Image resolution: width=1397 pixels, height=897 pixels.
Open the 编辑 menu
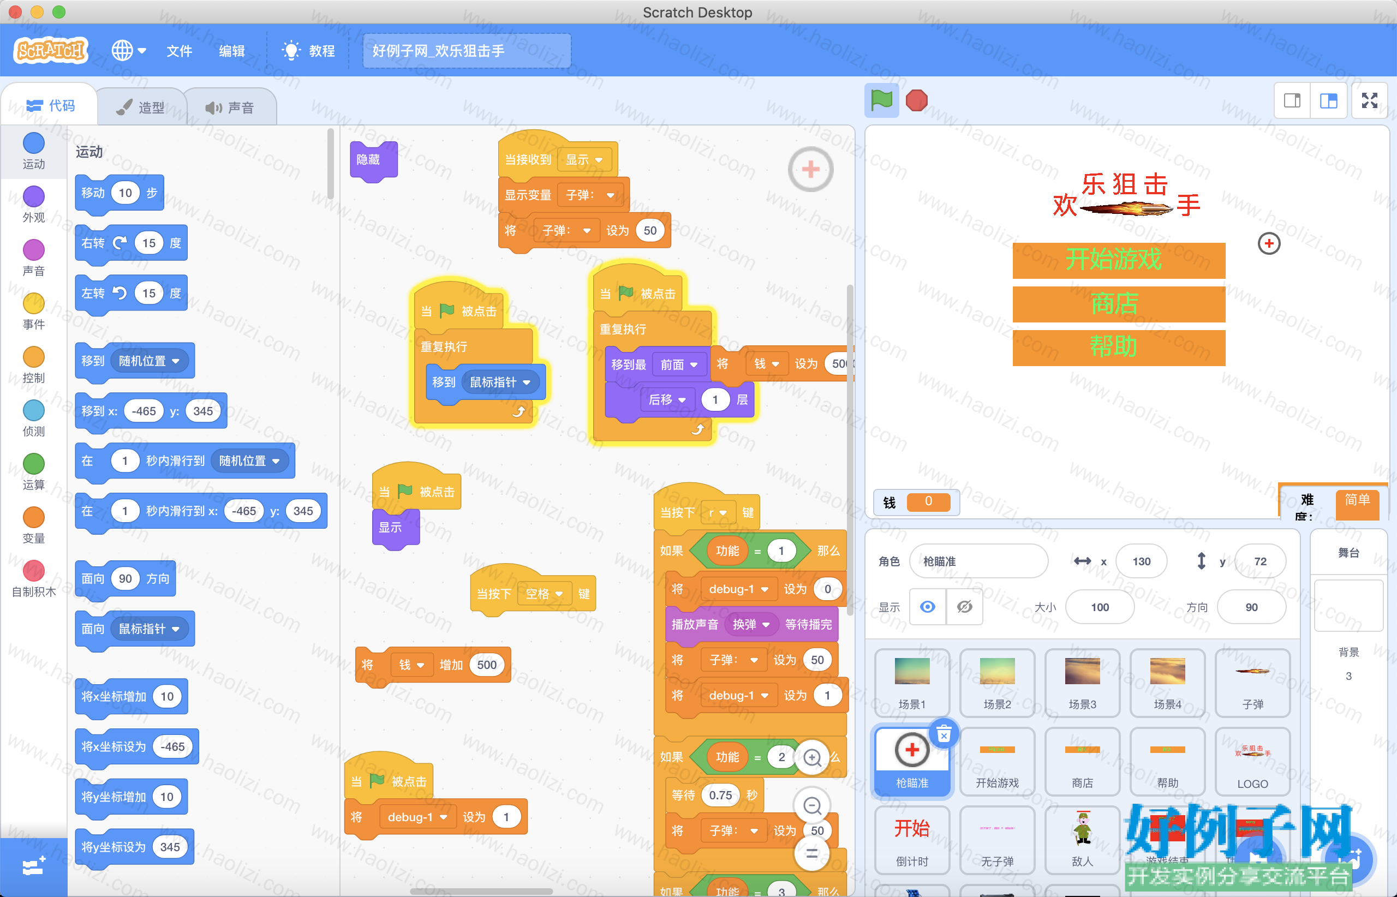click(231, 51)
